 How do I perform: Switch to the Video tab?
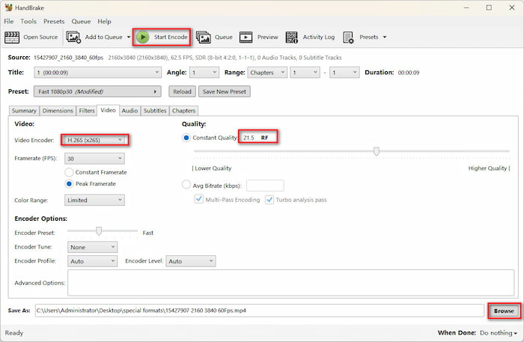point(108,110)
